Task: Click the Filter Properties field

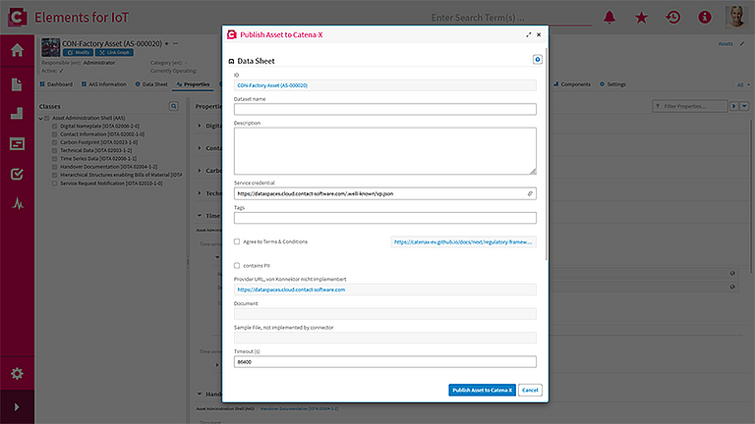Action: coord(689,106)
